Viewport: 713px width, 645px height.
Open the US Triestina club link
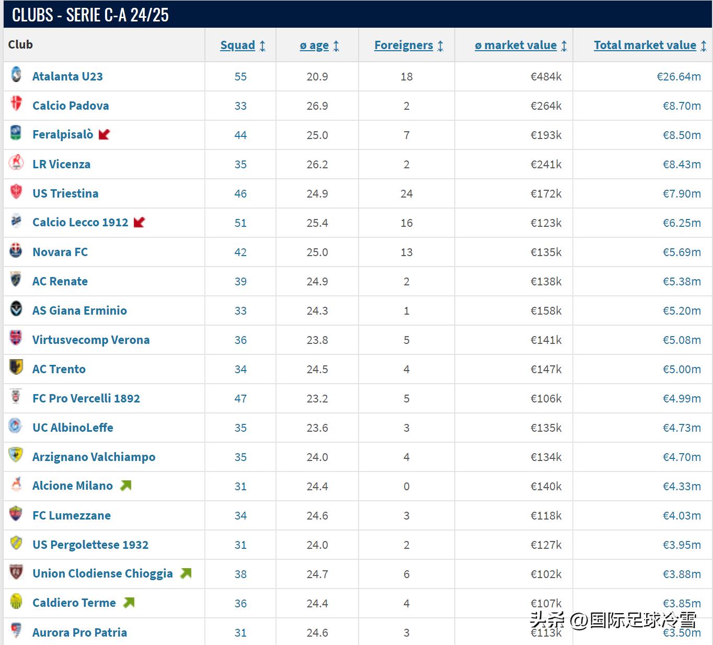click(65, 193)
